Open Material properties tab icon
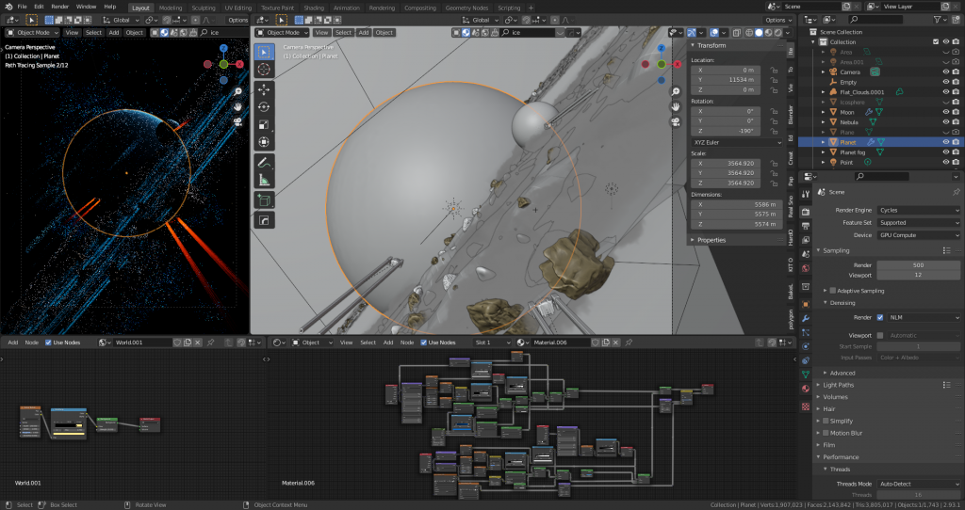 (x=806, y=389)
